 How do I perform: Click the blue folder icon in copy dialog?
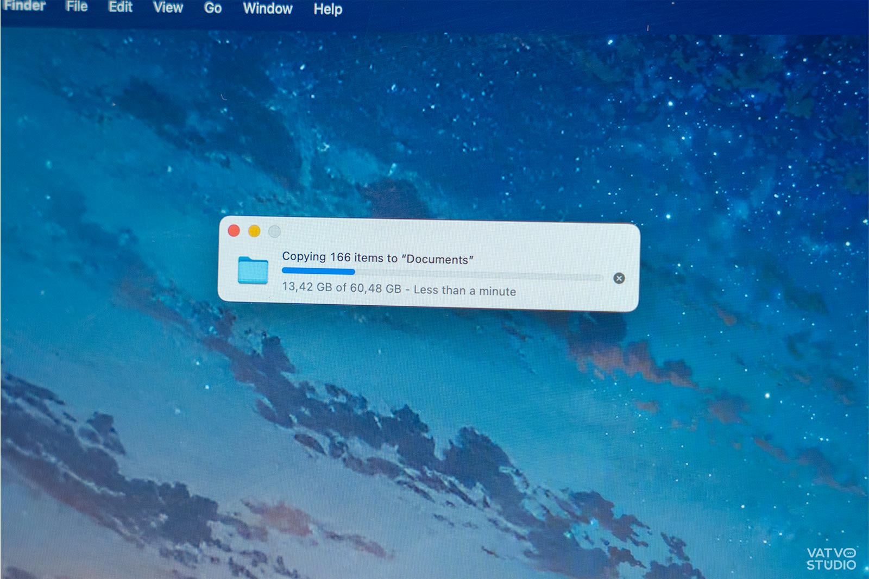point(253,270)
